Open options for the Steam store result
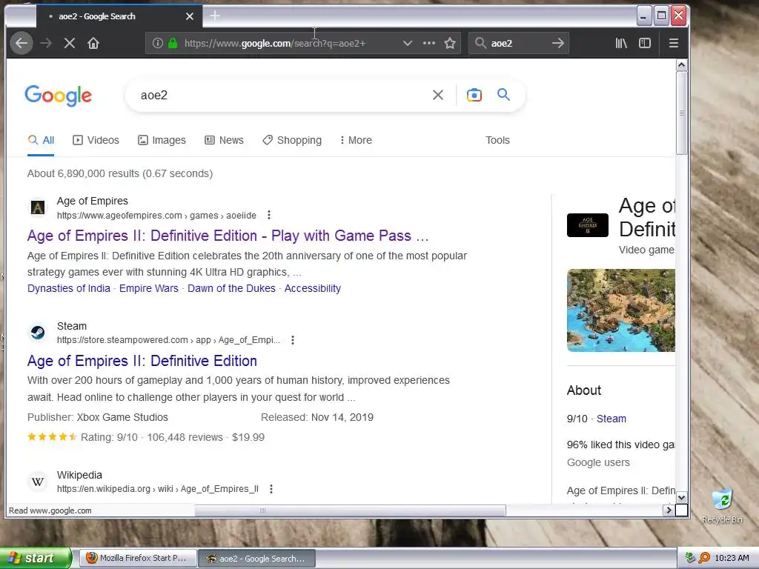This screenshot has width=759, height=569. 292,340
